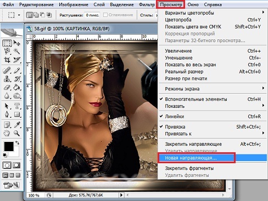
Task: Click the New Selection mode icon
Action: click(29, 15)
